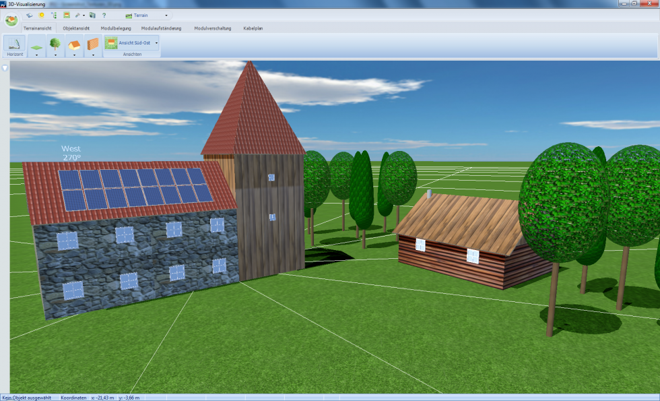Toggle the sun shadow display icon
This screenshot has width=660, height=401.
(41, 16)
